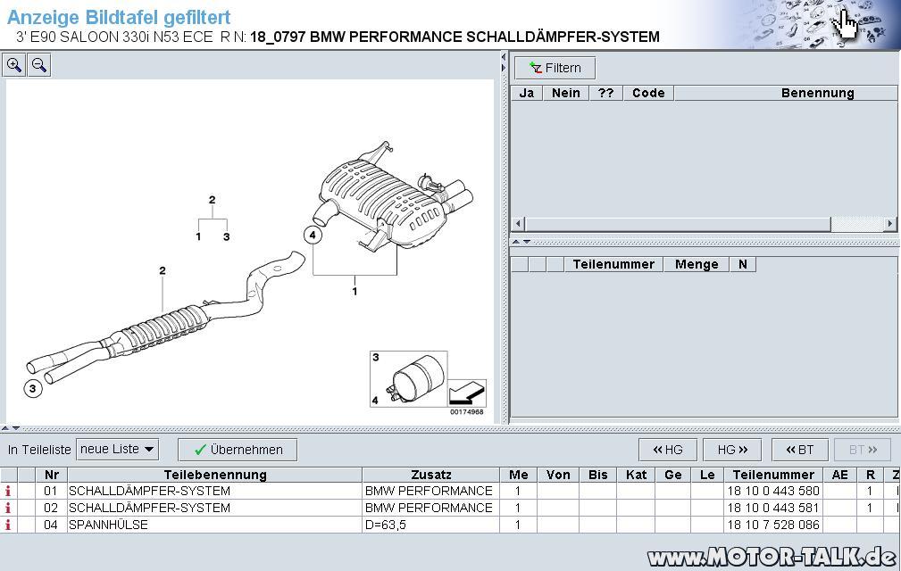The height and width of the screenshot is (571, 901).
Task: Zoom in on the parts diagram
Action: tap(14, 65)
